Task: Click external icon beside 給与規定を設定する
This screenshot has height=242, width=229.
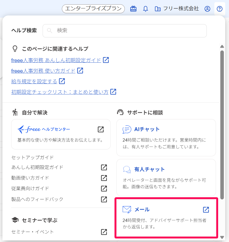Action: (62, 81)
